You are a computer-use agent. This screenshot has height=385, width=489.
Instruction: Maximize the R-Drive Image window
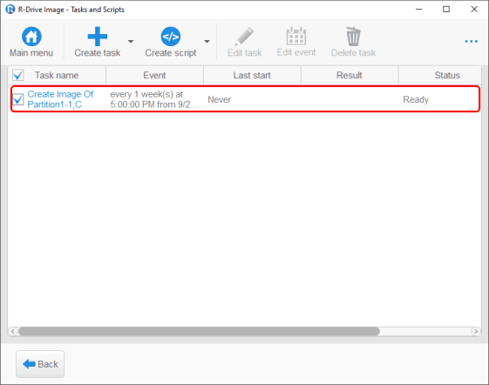coord(446,10)
